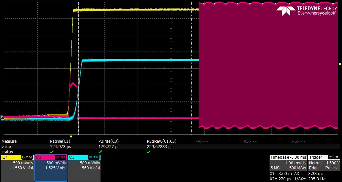Screen dimensions: 342x182
Task: Click the empty P4 measurement slot
Action: 202,141
